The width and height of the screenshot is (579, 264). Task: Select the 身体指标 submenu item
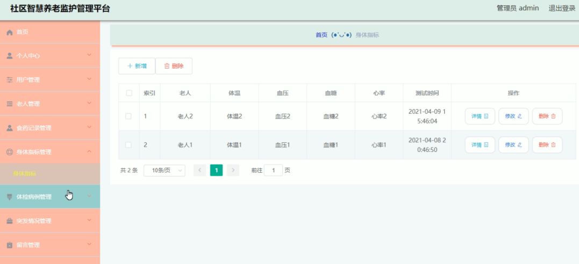50,174
